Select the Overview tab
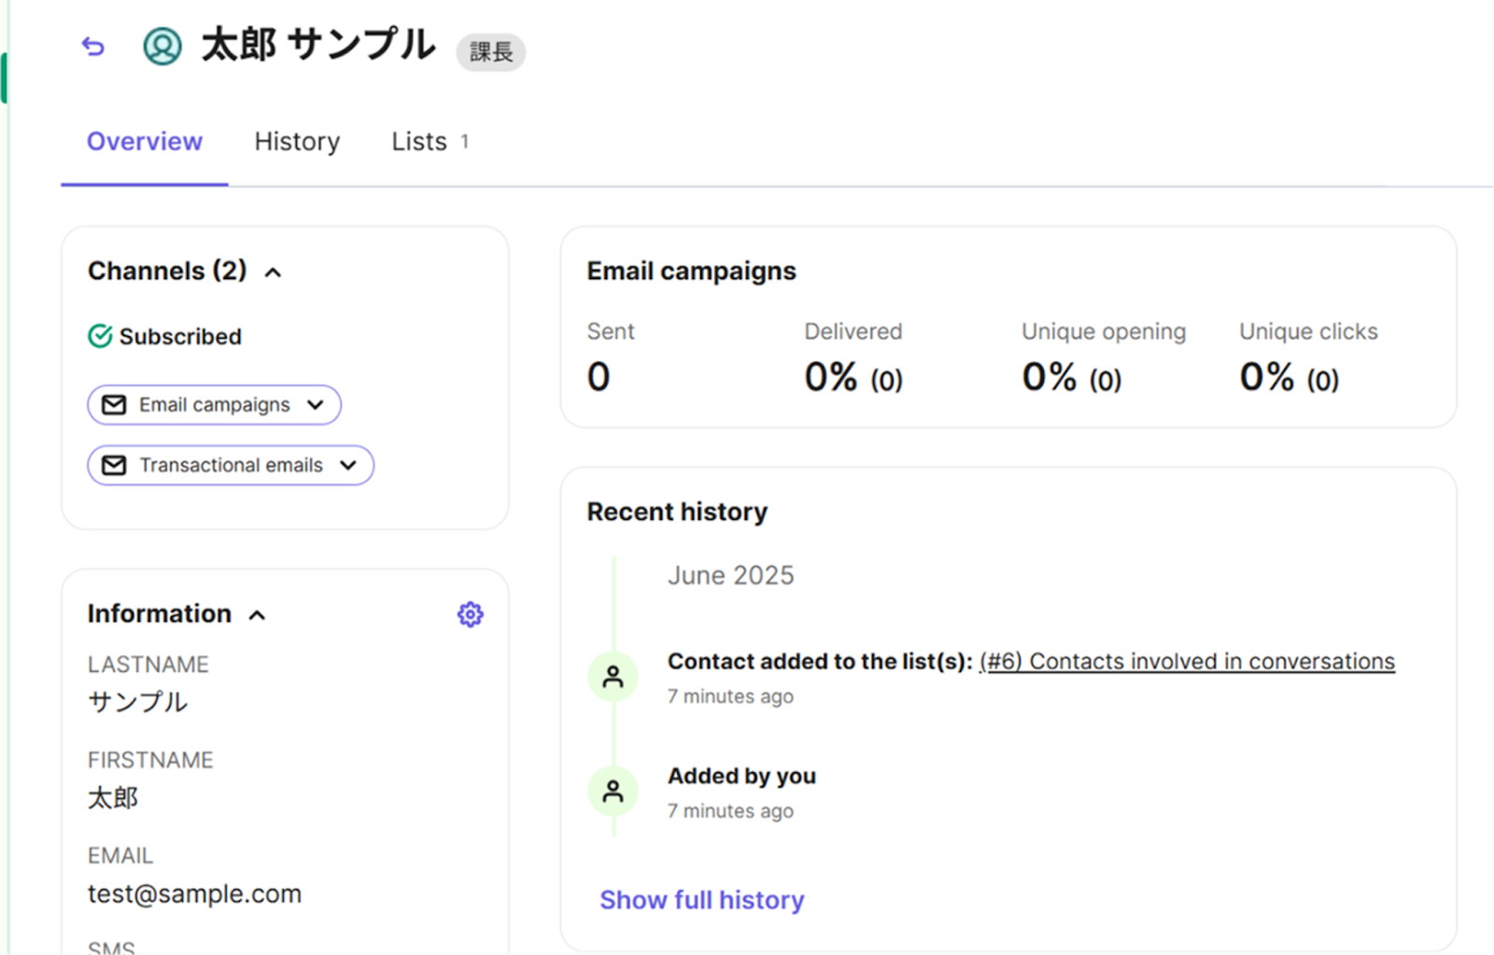The image size is (1494, 955). pyautogui.click(x=145, y=142)
